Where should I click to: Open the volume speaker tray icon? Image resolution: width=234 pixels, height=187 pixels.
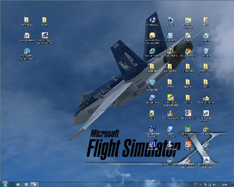click(x=214, y=185)
